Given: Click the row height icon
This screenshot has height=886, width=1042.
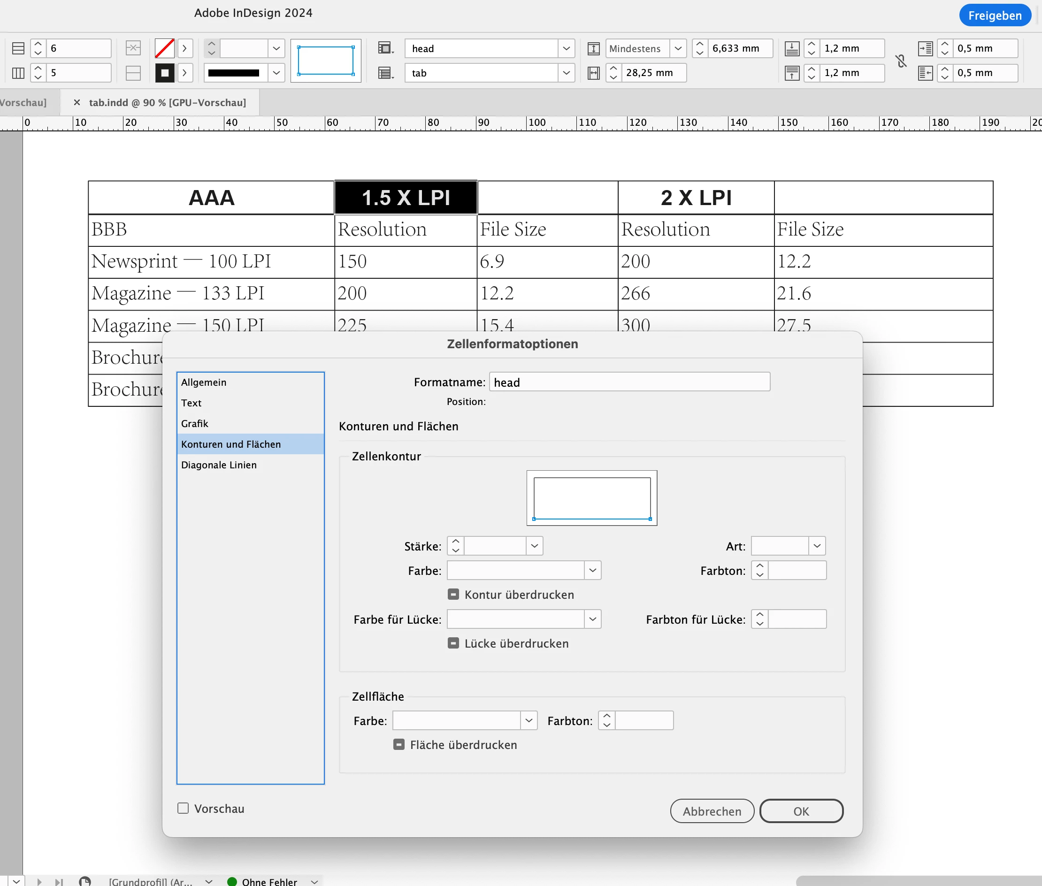Looking at the screenshot, I should [593, 48].
